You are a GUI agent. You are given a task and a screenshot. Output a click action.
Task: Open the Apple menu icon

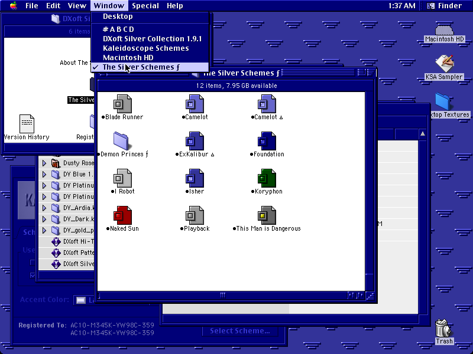(x=13, y=6)
